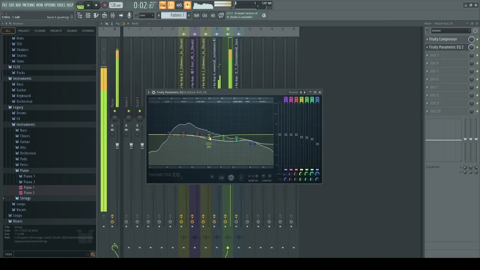This screenshot has height=270, width=480.
Task: Click the Presets label in EQ
Action: (293, 92)
